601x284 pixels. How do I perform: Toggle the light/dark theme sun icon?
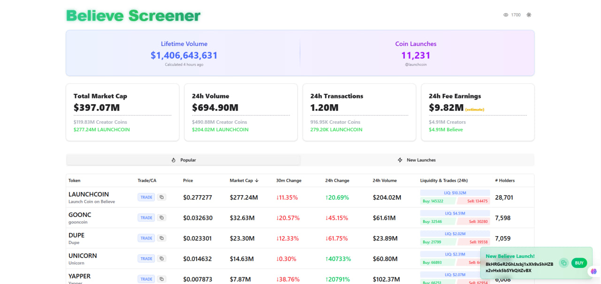[x=529, y=15]
